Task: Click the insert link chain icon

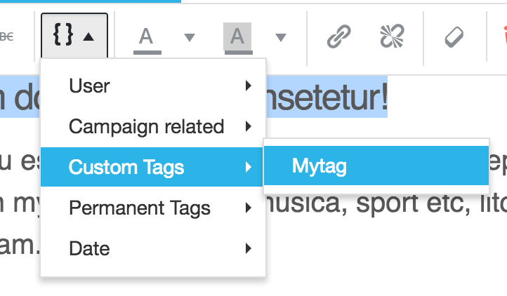Action: click(339, 36)
